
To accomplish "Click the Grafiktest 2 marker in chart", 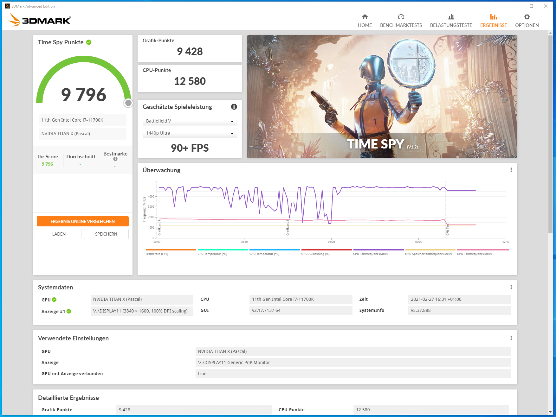I will [x=288, y=228].
